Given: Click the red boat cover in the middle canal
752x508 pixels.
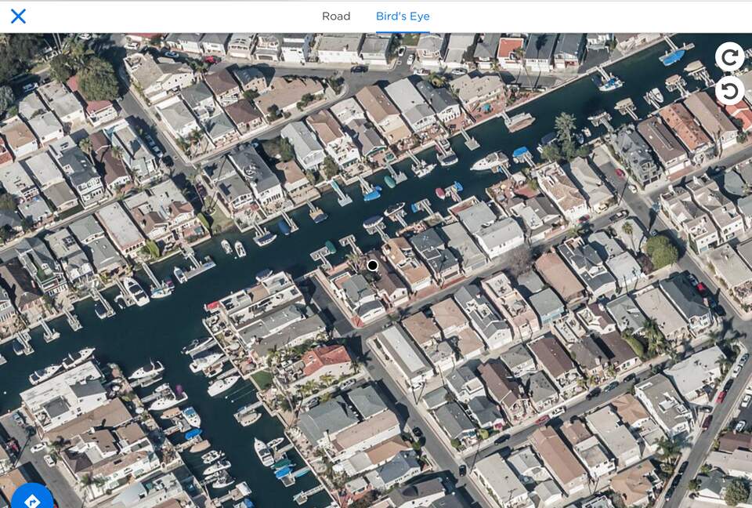Looking at the screenshot, I should click(440, 193).
